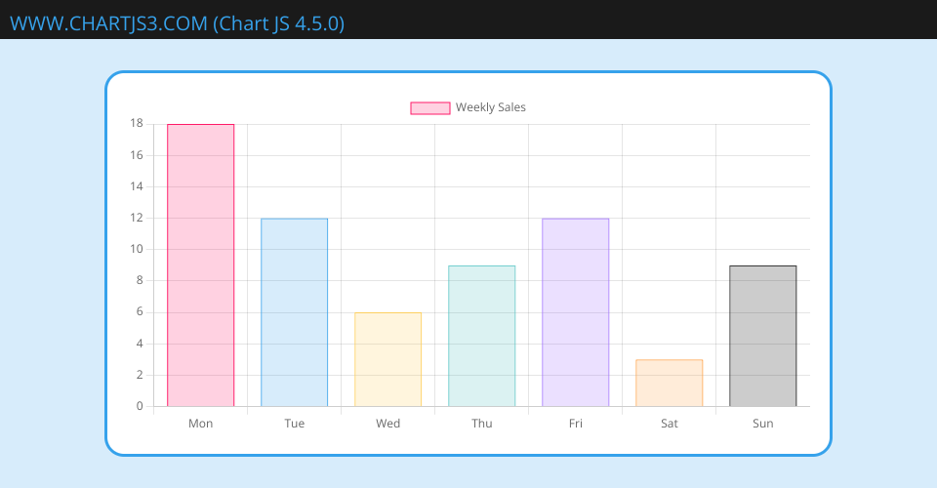Select the Sat x-axis label

click(669, 424)
